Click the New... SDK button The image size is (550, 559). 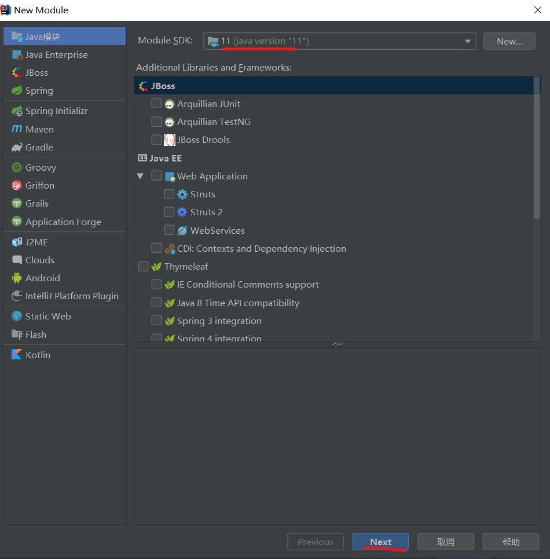509,41
